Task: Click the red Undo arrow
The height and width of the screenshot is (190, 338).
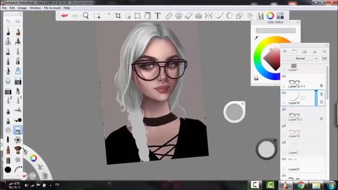Action: pyautogui.click(x=64, y=15)
